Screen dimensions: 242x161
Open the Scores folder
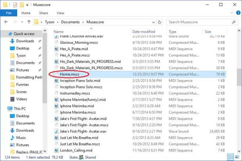point(21,92)
